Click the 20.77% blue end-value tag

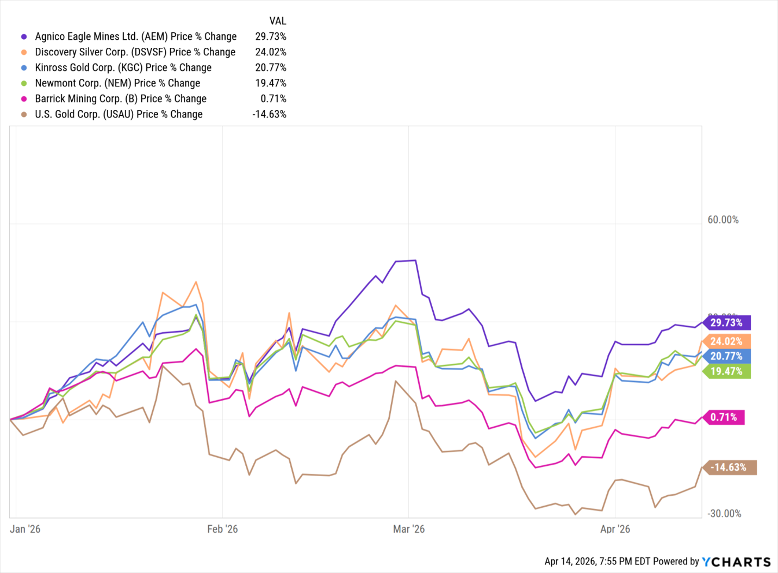pyautogui.click(x=726, y=357)
